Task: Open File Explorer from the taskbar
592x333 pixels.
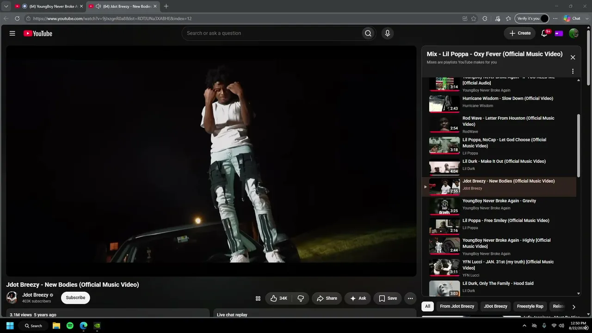Action: [x=56, y=326]
